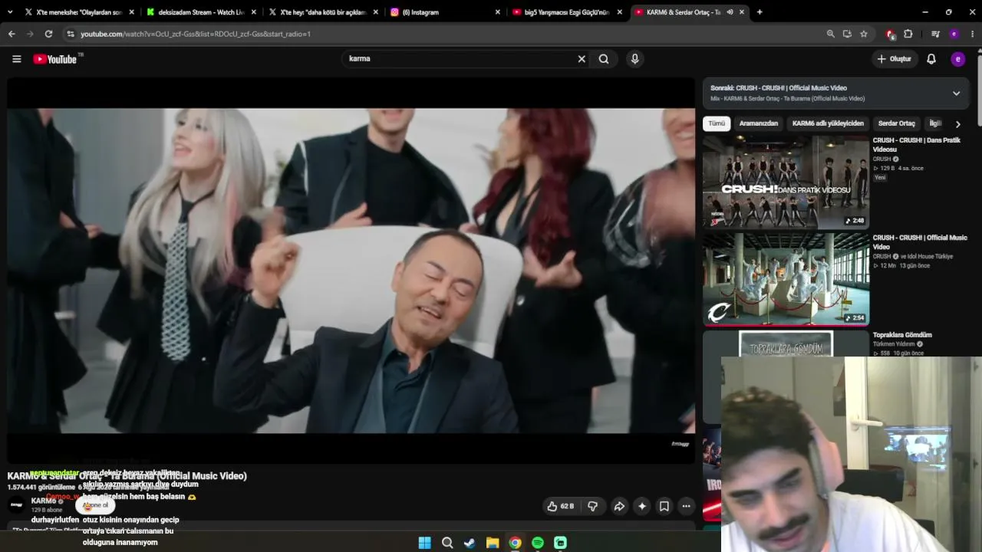Open CRUSH! Dans Pratik Videosu title
The height and width of the screenshot is (552, 982).
coord(916,145)
